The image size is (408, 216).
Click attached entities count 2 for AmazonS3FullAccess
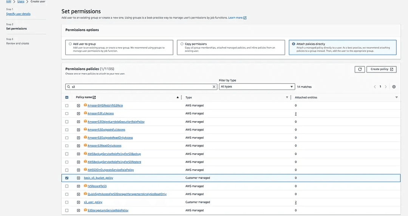[x=295, y=113]
